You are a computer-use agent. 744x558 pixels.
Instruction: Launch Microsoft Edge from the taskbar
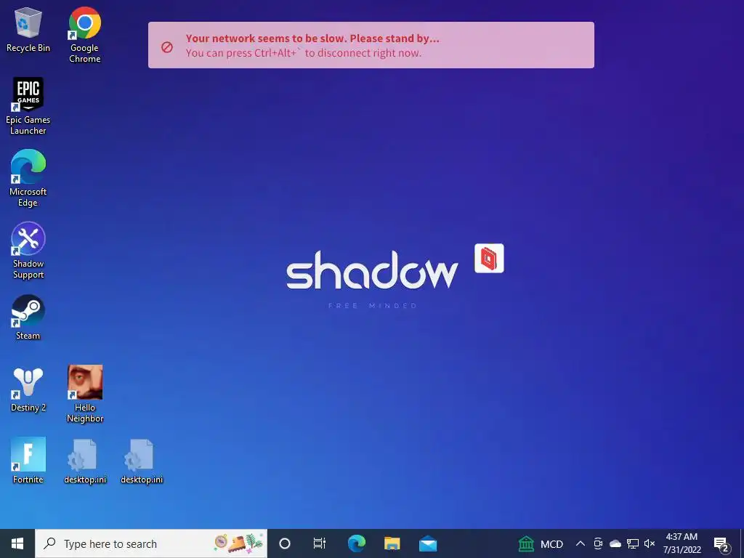point(356,543)
